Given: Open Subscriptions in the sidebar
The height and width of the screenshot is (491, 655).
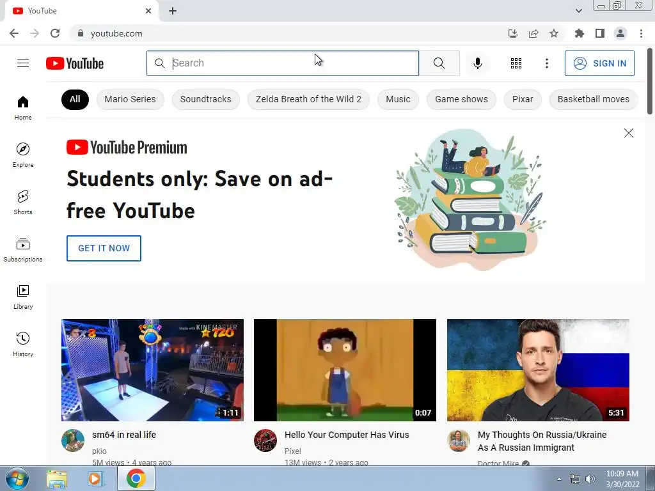Looking at the screenshot, I should click(23, 250).
